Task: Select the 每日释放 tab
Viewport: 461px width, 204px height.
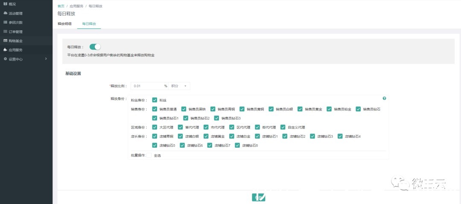Action: pos(89,24)
